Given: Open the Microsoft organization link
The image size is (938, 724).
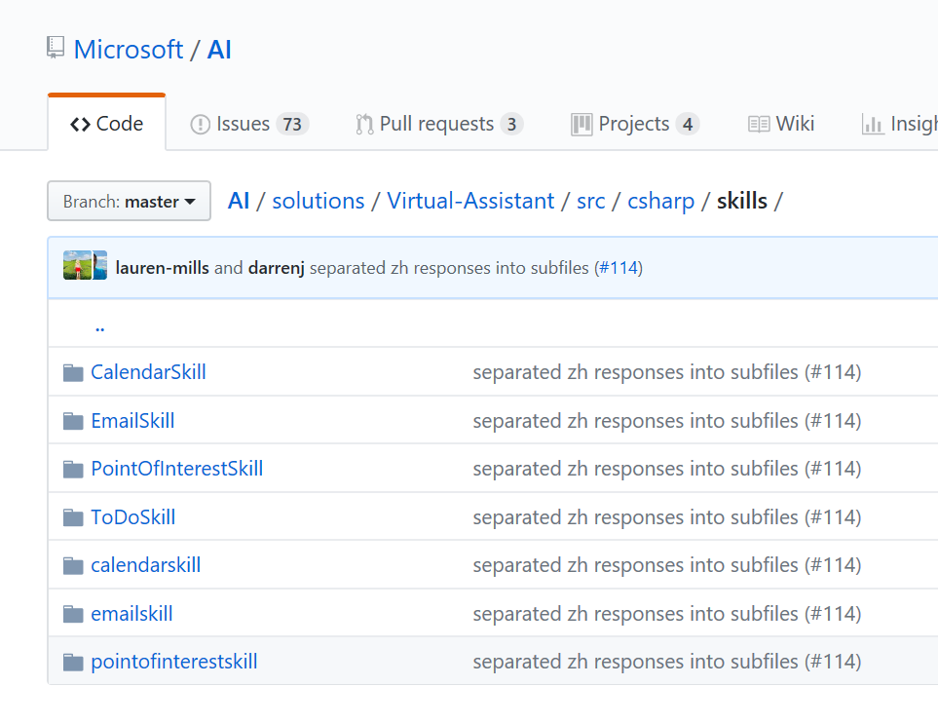Looking at the screenshot, I should pyautogui.click(x=128, y=49).
